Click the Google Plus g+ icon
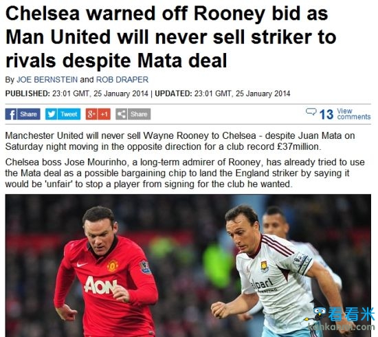This screenshot has height=337, width=378. [91, 114]
